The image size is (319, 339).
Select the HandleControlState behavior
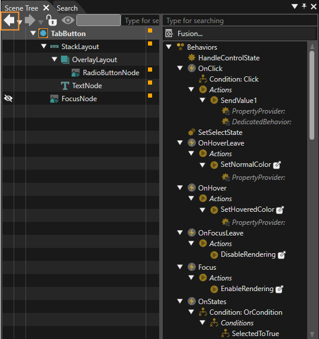coord(229,58)
